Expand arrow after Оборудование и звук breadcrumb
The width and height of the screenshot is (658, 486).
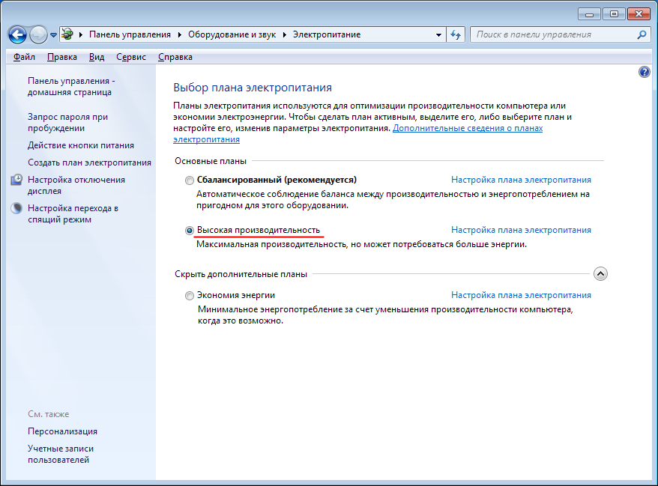(285, 34)
